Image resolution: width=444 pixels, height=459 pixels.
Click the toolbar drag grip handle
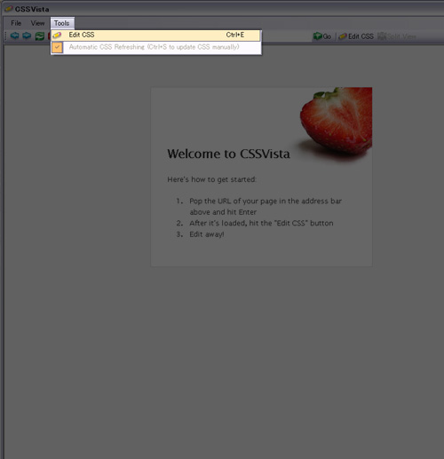[5, 36]
